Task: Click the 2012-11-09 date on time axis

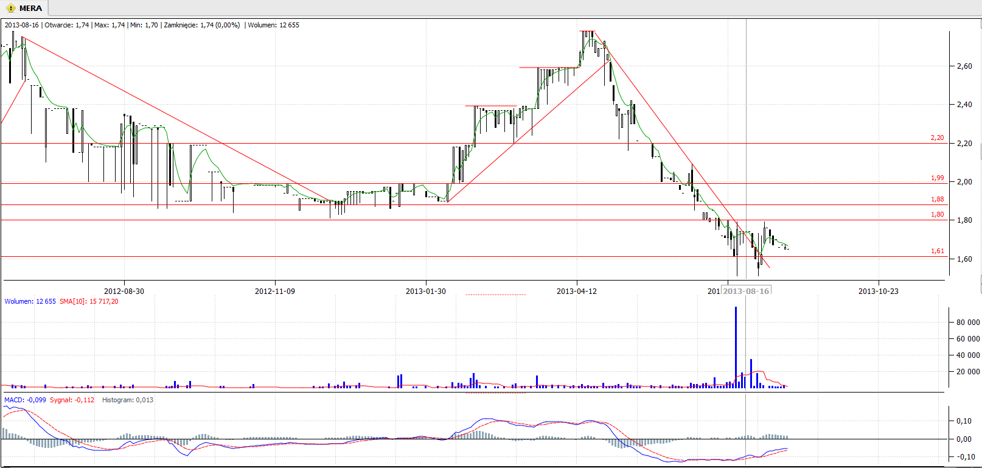Action: click(274, 291)
